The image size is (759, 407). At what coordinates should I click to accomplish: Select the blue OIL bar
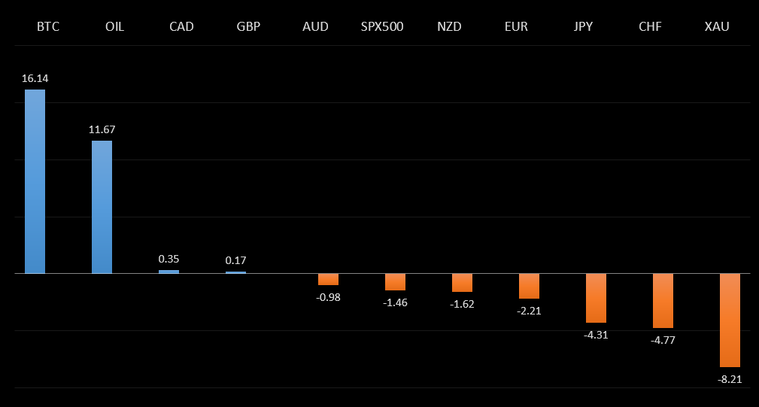(x=102, y=207)
